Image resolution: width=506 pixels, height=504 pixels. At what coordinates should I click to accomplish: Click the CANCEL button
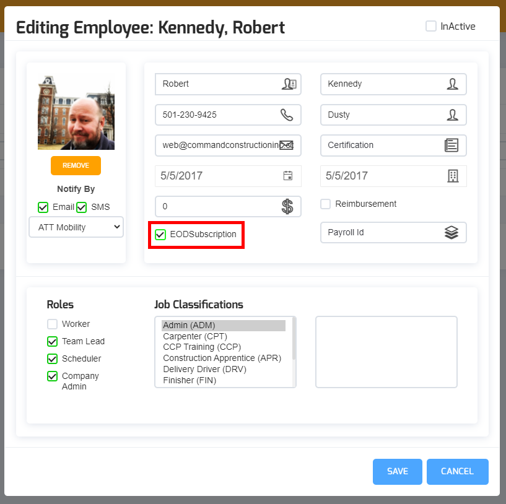click(x=457, y=472)
